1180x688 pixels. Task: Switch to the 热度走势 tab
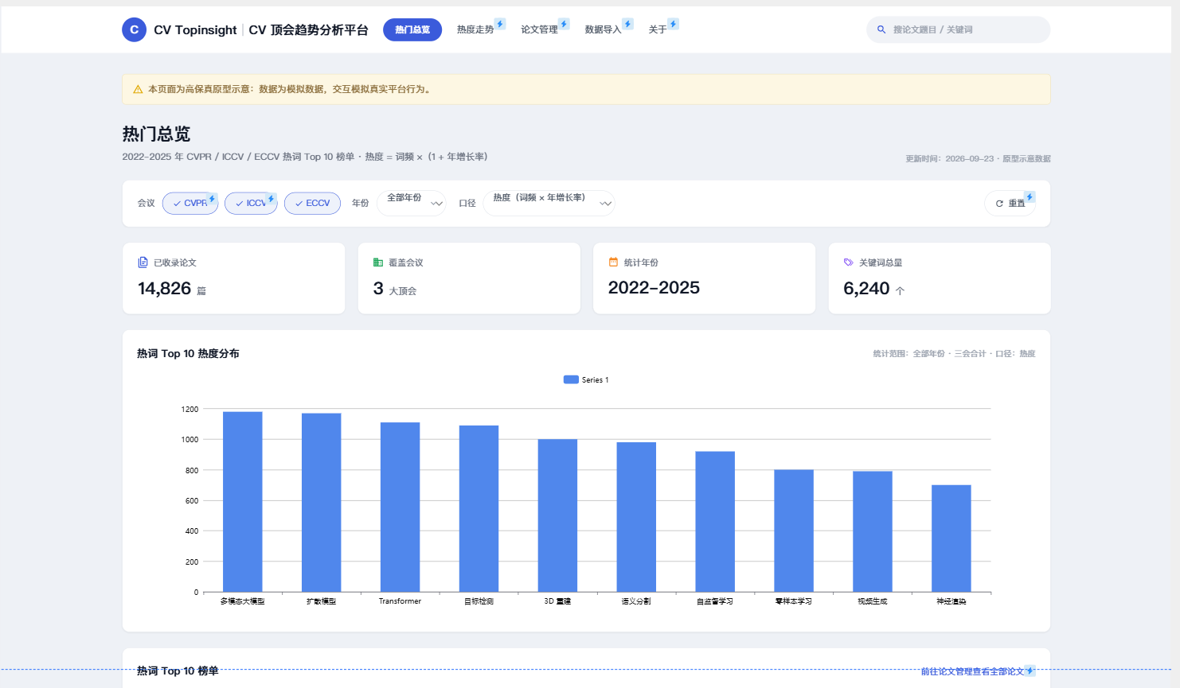[x=475, y=29]
